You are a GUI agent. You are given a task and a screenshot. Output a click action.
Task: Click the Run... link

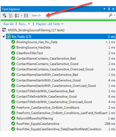(23, 24)
